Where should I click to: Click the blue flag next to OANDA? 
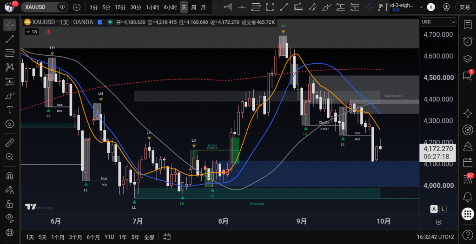tap(99, 22)
